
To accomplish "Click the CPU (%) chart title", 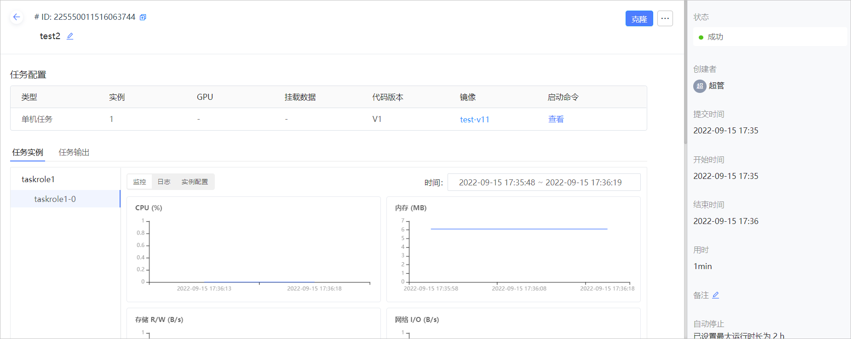I will (149, 208).
